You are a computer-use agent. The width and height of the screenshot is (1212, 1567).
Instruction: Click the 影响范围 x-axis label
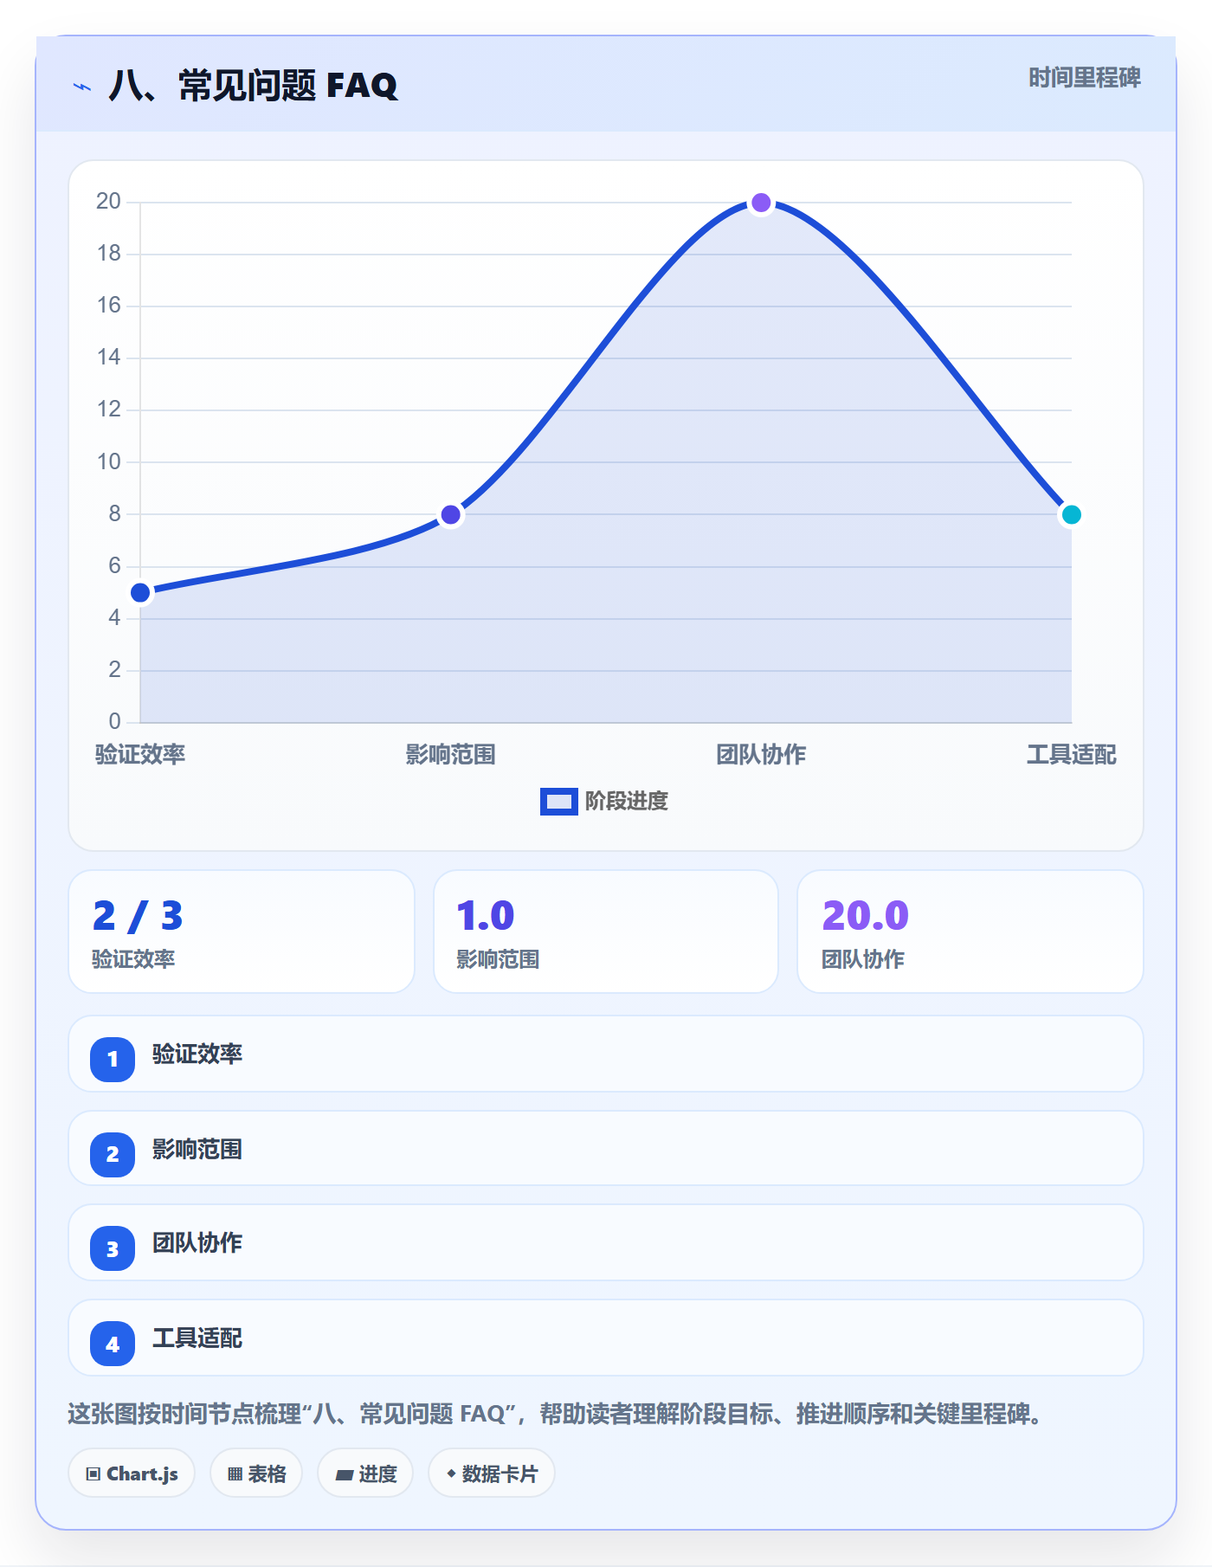[451, 754]
